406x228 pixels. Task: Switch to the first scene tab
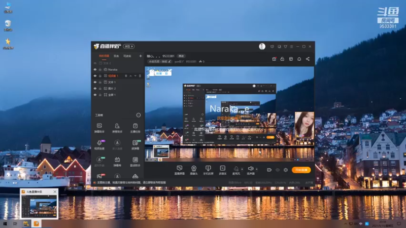(x=104, y=56)
